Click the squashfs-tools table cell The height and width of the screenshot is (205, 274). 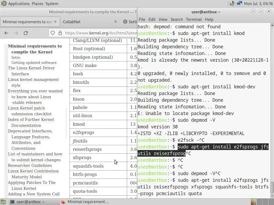coord(98,166)
